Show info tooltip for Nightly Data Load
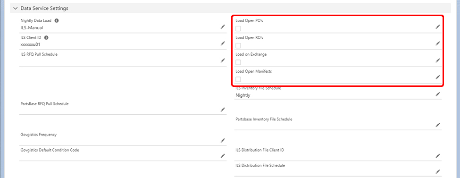This screenshot has height=178, width=460. (57, 21)
